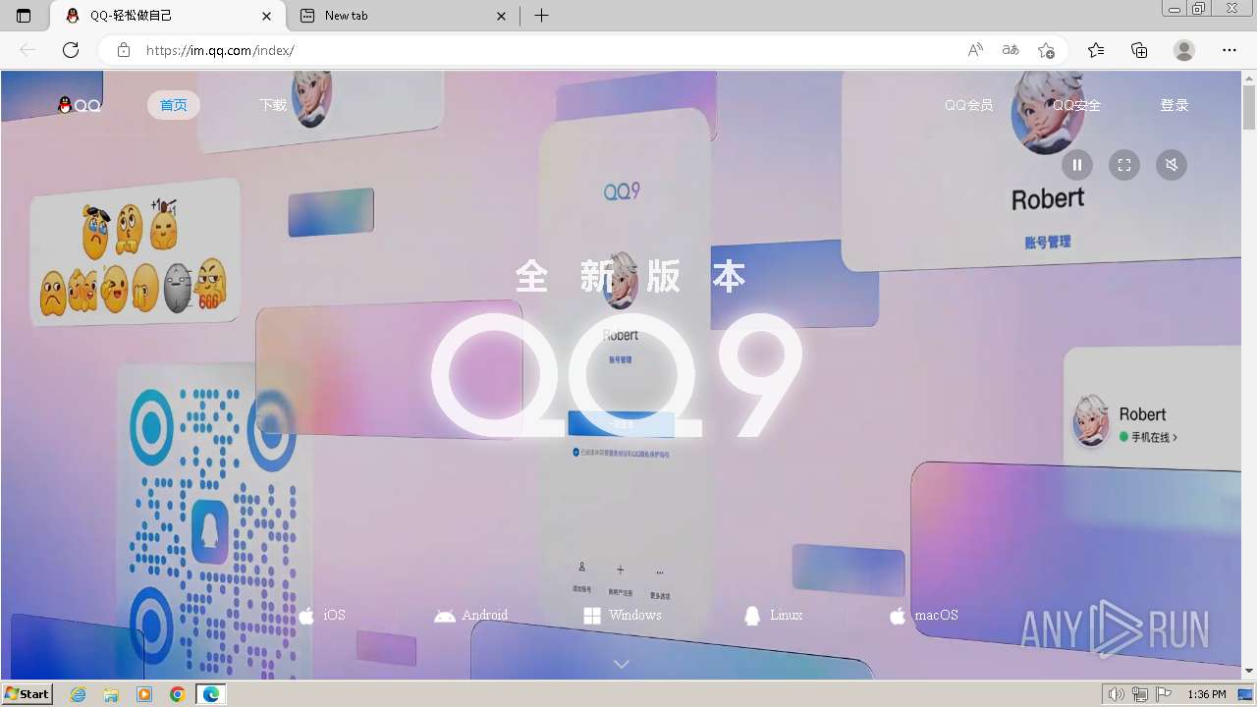1257x707 pixels.
Task: Close the New tab tab
Action: (502, 16)
